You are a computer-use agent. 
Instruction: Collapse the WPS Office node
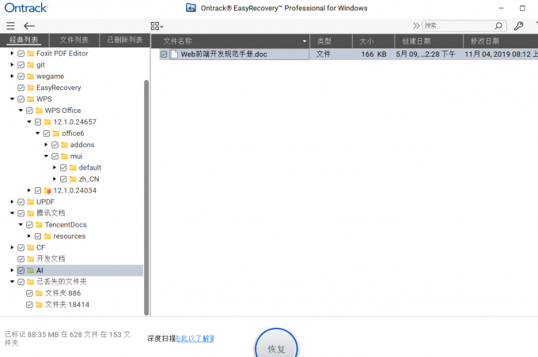tap(21, 111)
